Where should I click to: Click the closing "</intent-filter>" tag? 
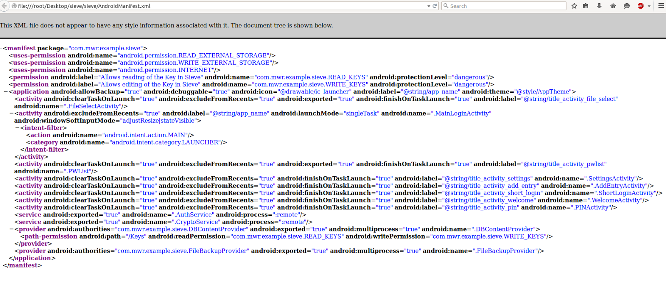[x=45, y=150]
